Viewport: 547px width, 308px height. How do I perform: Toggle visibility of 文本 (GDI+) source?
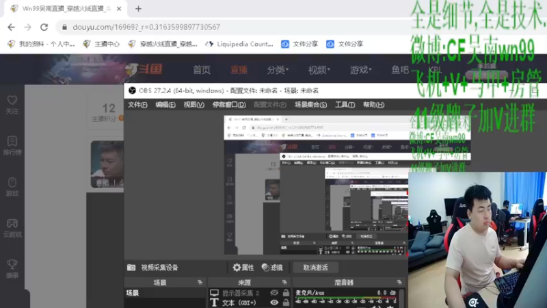274,303
